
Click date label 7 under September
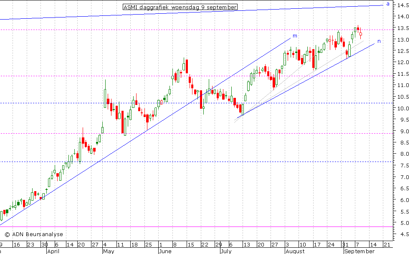(358, 244)
